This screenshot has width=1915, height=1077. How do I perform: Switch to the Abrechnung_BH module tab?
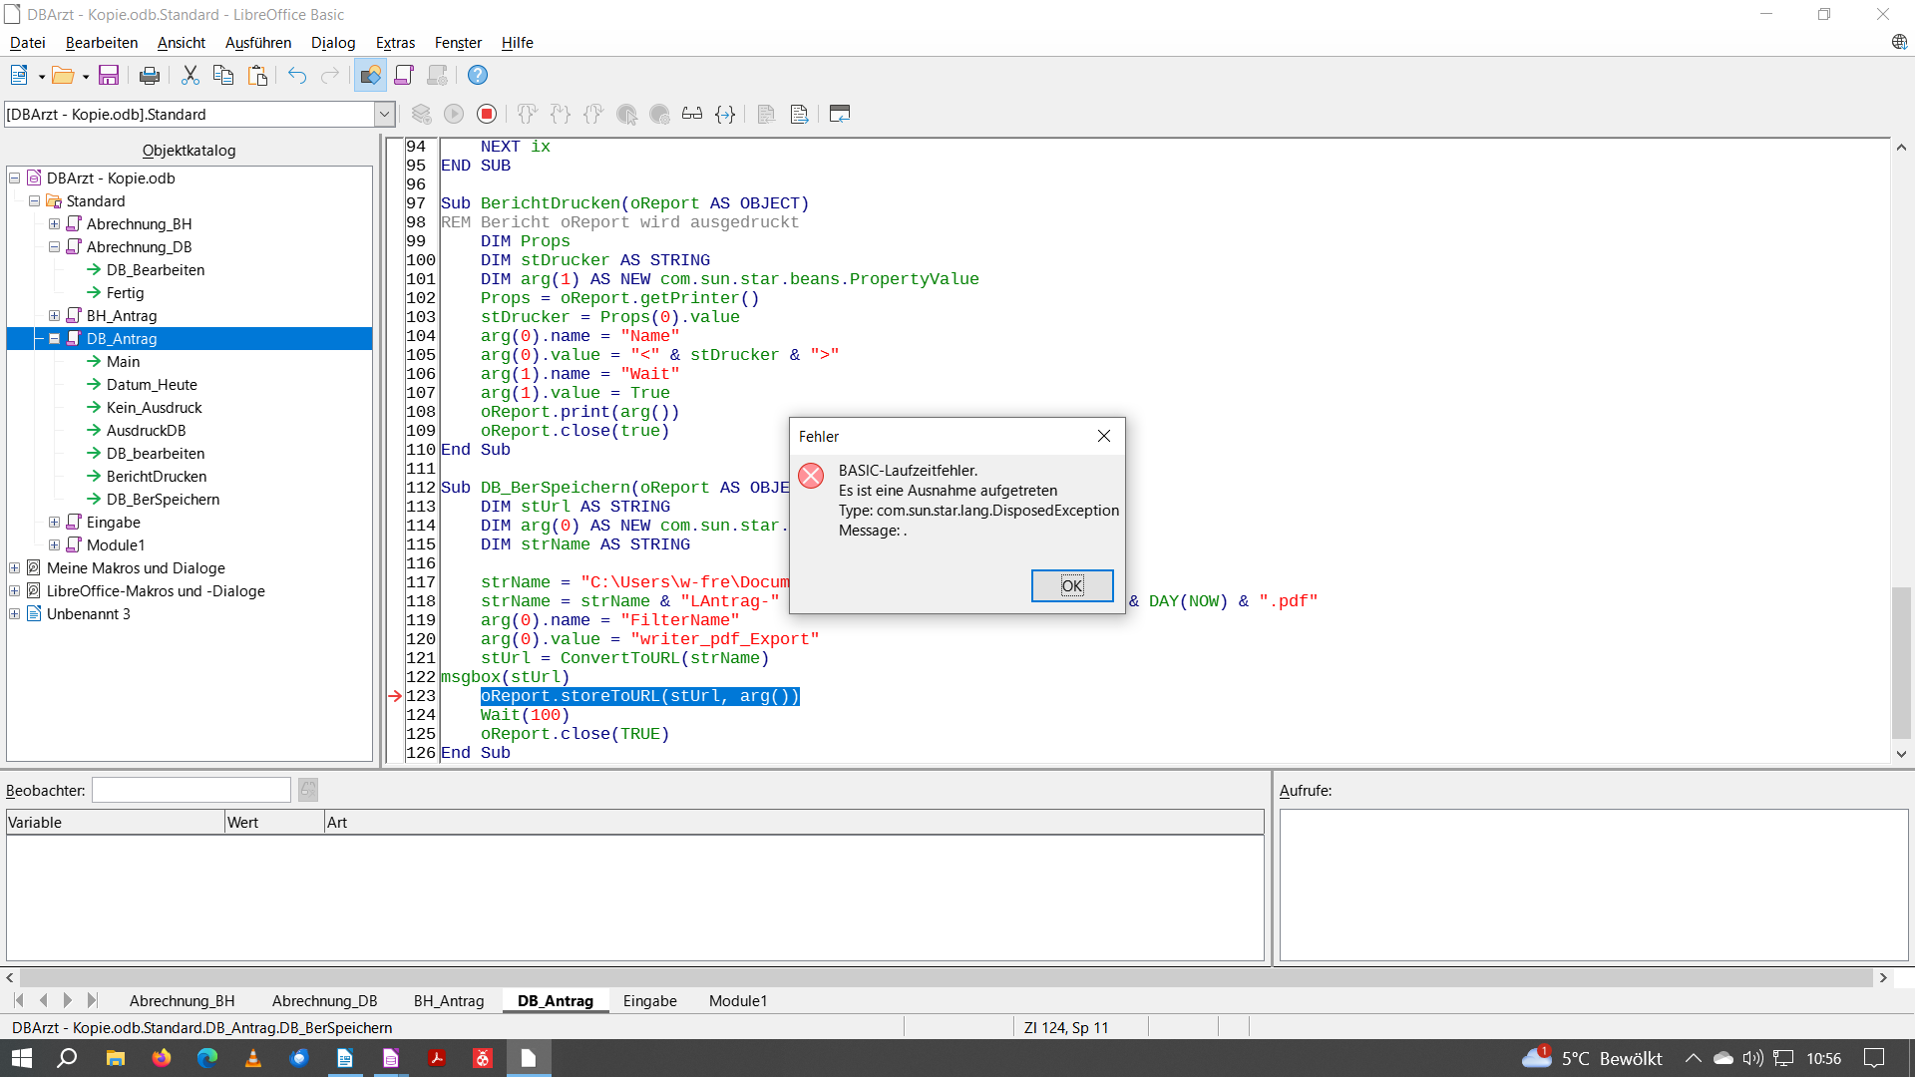pos(183,1000)
